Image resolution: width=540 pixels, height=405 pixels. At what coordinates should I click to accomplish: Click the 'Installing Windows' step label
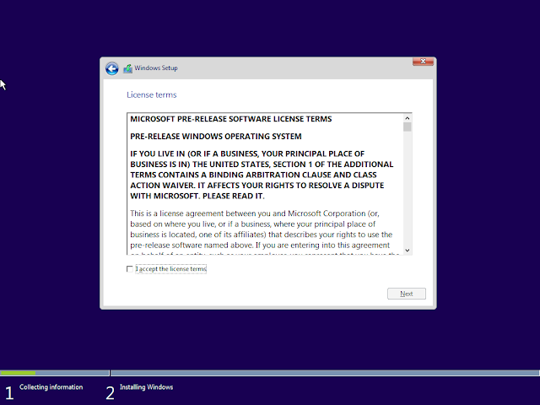tap(146, 387)
